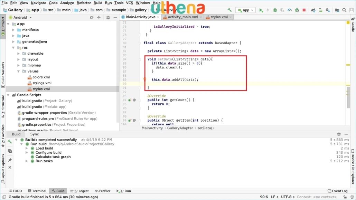Collapse the Gradle Scripts node
This screenshot has height=200, width=356.
(x=8, y=95)
